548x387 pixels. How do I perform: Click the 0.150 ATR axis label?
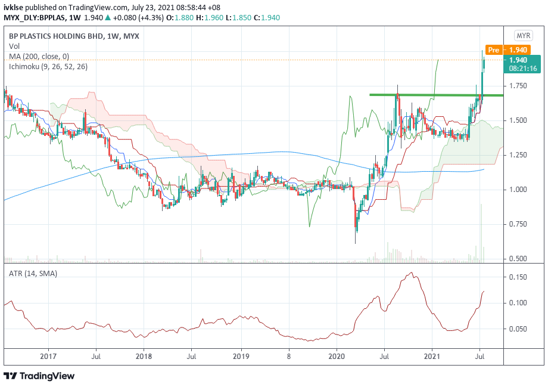(518, 277)
